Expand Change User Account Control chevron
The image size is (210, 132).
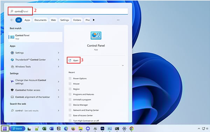[x=58, y=82]
